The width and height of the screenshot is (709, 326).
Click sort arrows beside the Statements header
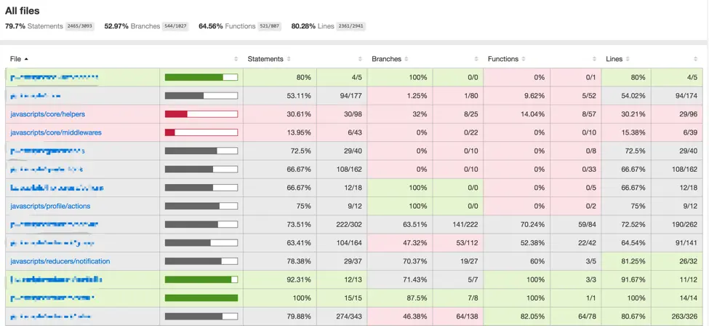pyautogui.click(x=289, y=60)
